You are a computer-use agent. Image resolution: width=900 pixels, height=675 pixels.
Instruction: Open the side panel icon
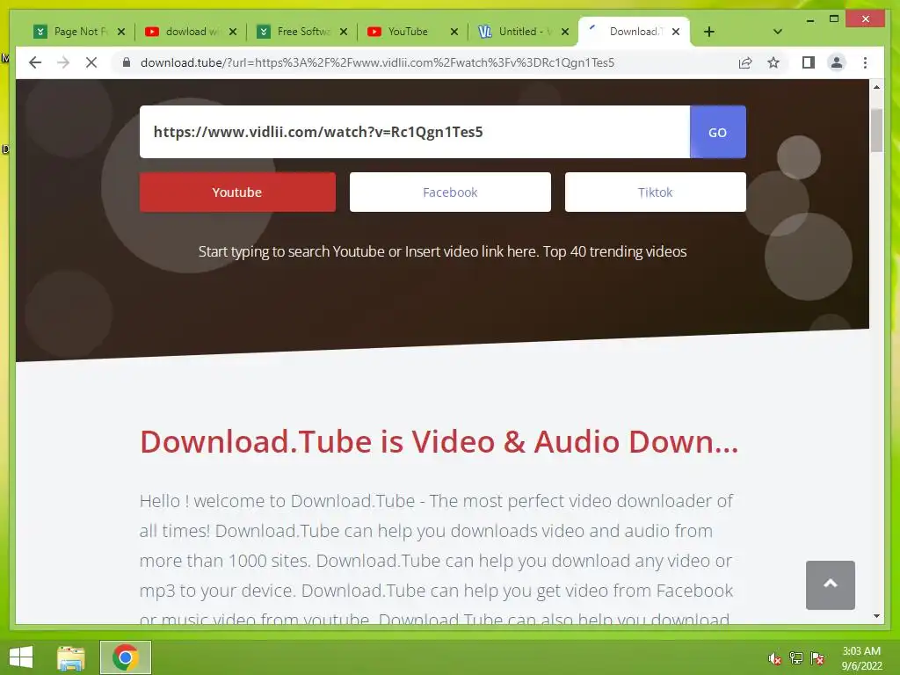point(809,62)
